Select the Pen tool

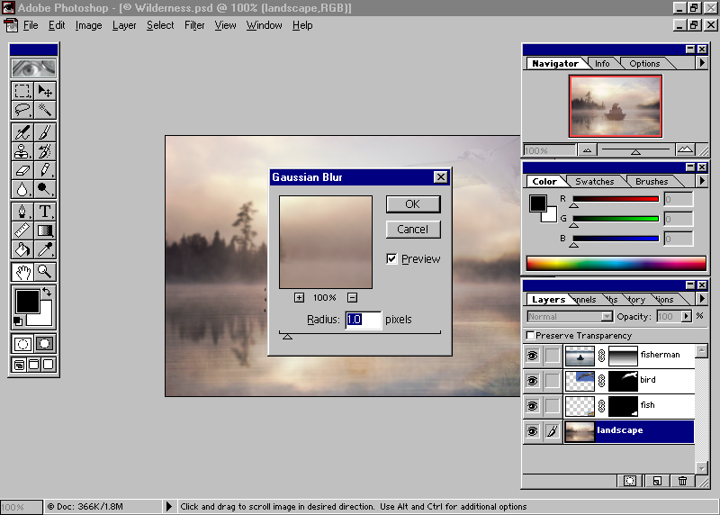tap(22, 212)
